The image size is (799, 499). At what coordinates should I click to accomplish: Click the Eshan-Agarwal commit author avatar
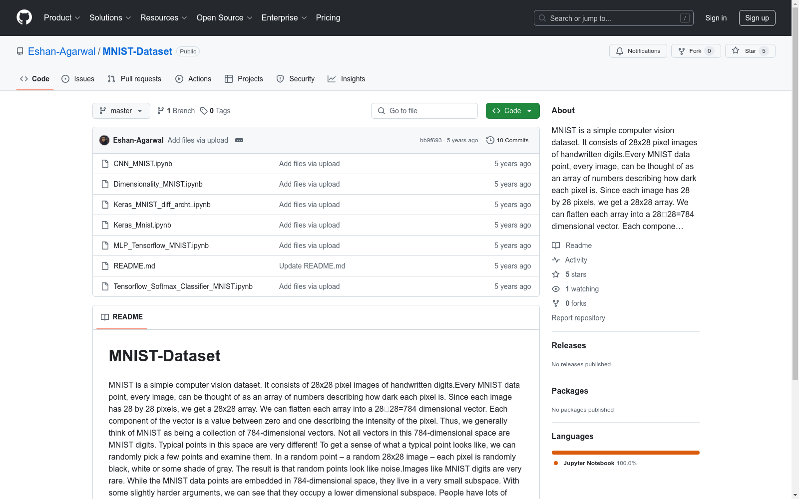coord(104,140)
